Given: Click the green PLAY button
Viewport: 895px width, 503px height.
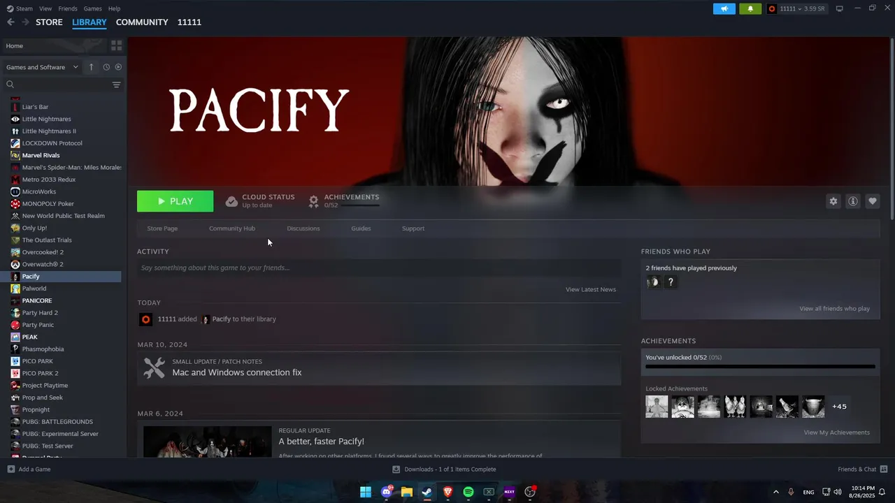Looking at the screenshot, I should pyautogui.click(x=175, y=201).
